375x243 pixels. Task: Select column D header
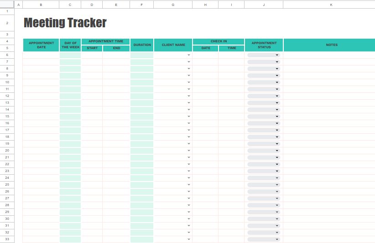[92, 5]
